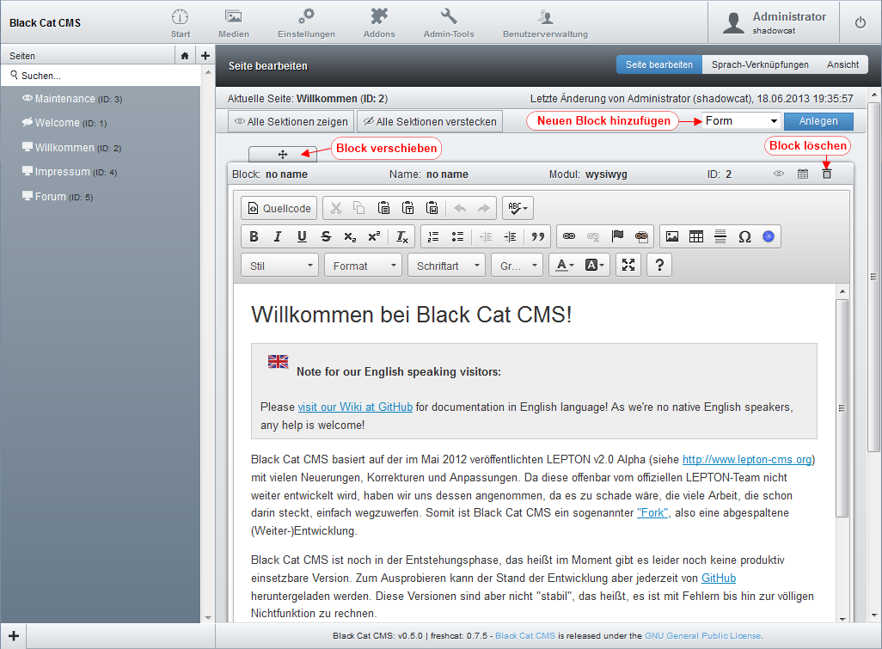Open the Addons section
882x649 pixels.
(x=379, y=23)
